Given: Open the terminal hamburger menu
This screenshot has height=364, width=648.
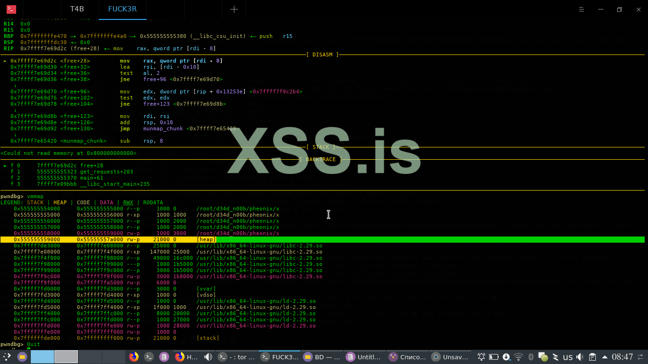Looking at the screenshot, I should tap(582, 9).
